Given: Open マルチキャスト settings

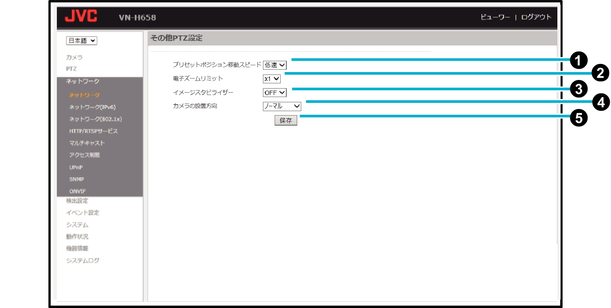Looking at the screenshot, I should pos(87,143).
